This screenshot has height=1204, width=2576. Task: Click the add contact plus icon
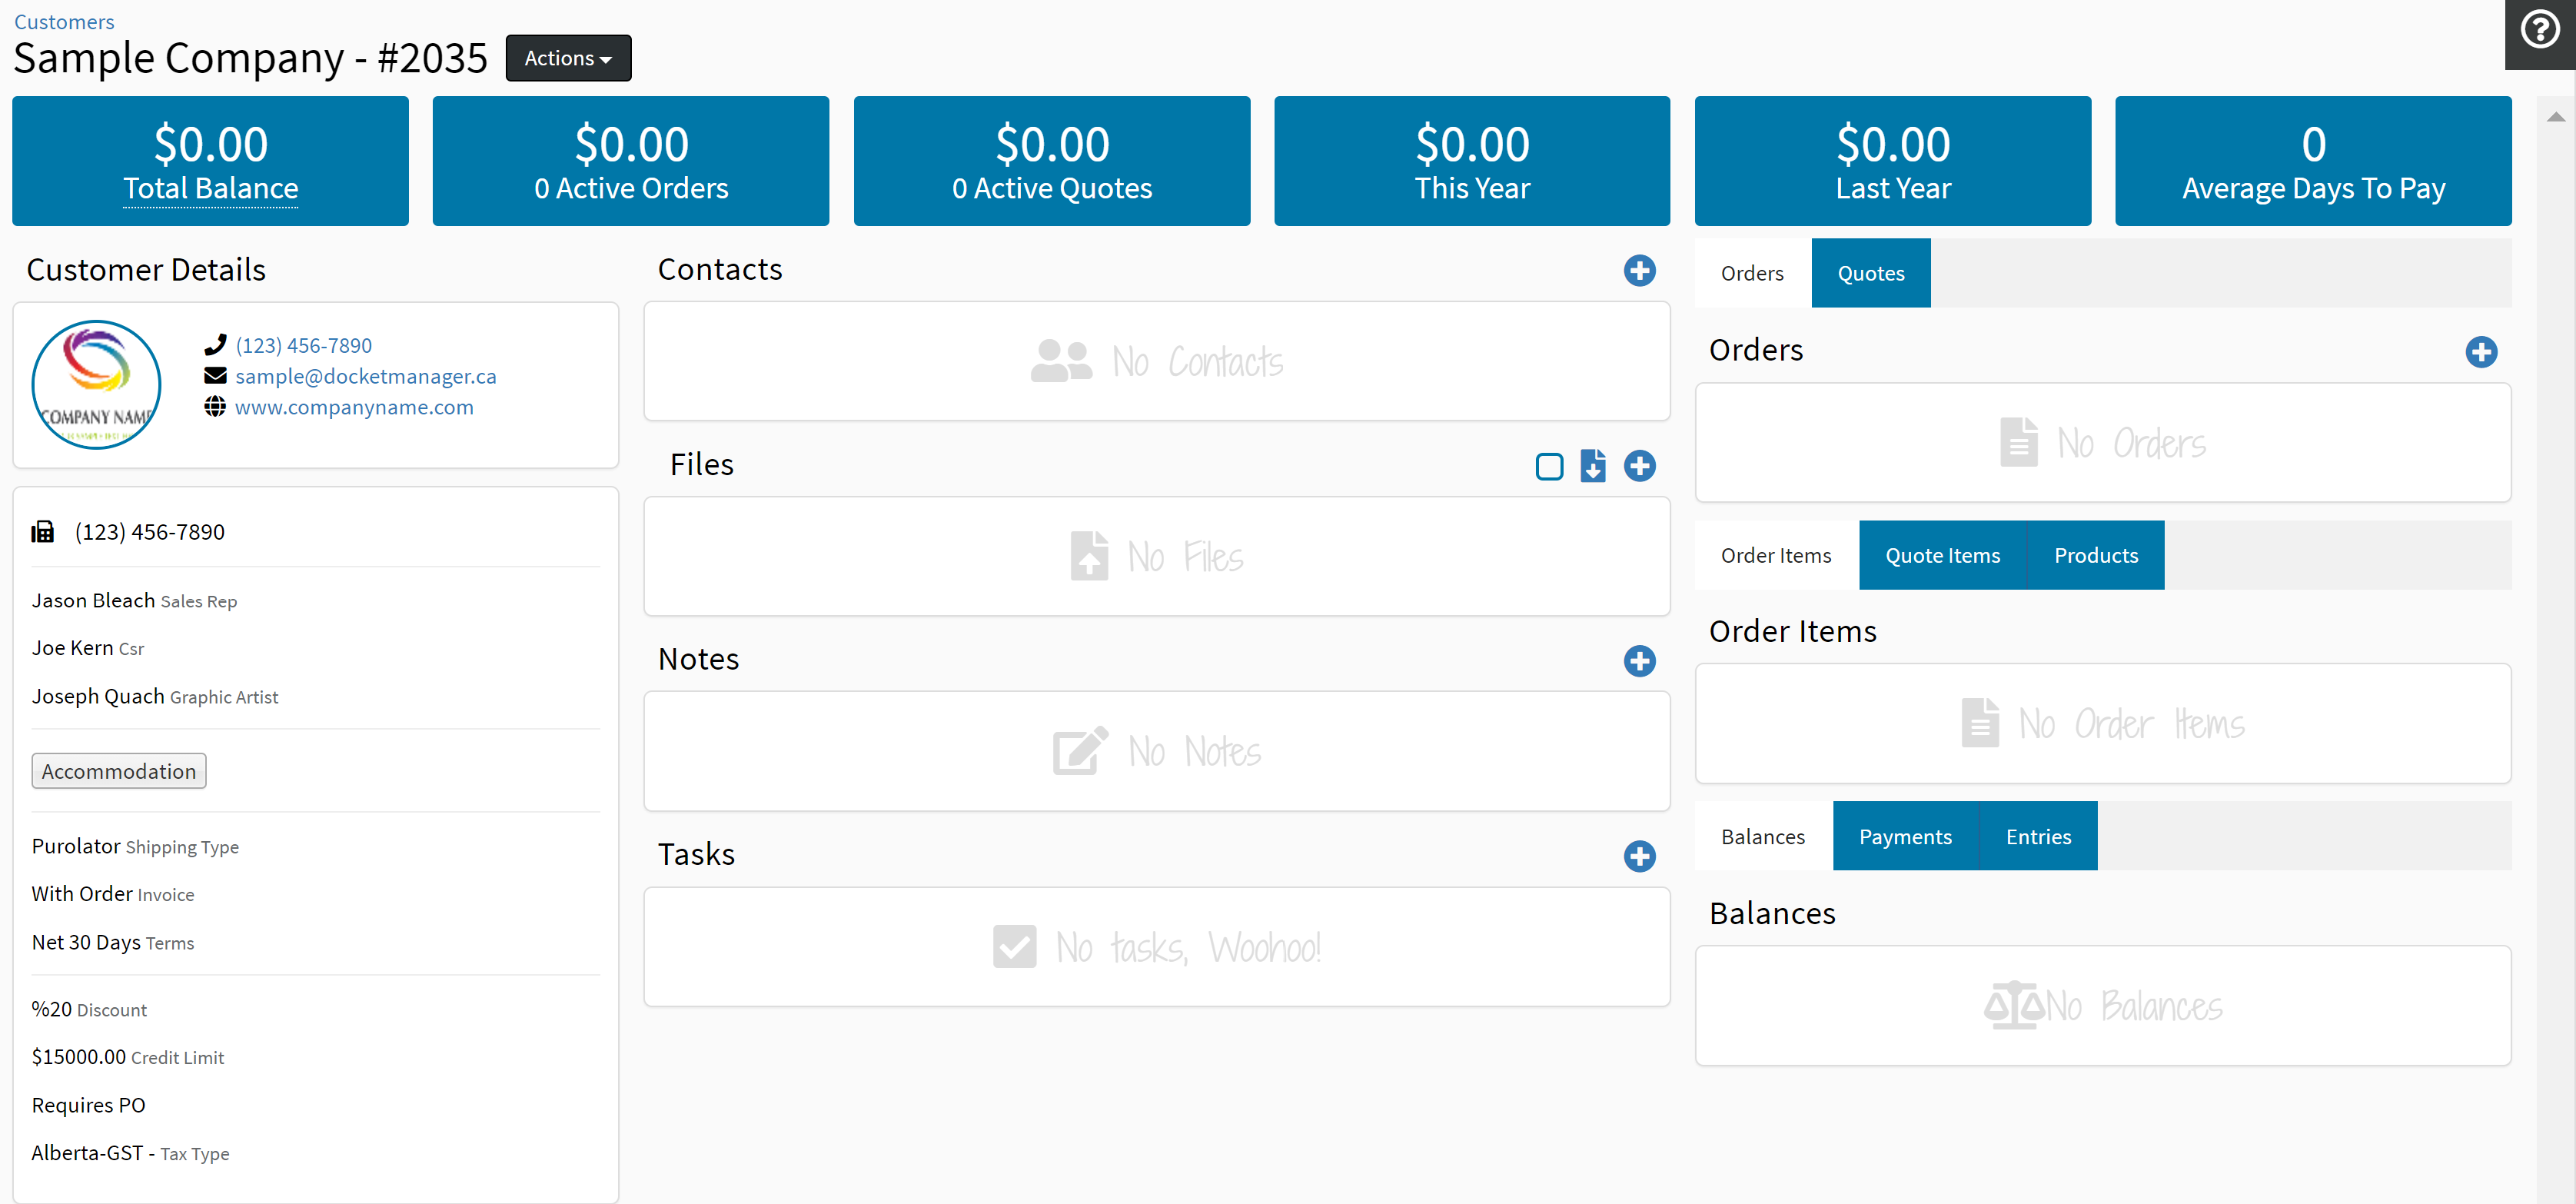(x=1639, y=270)
